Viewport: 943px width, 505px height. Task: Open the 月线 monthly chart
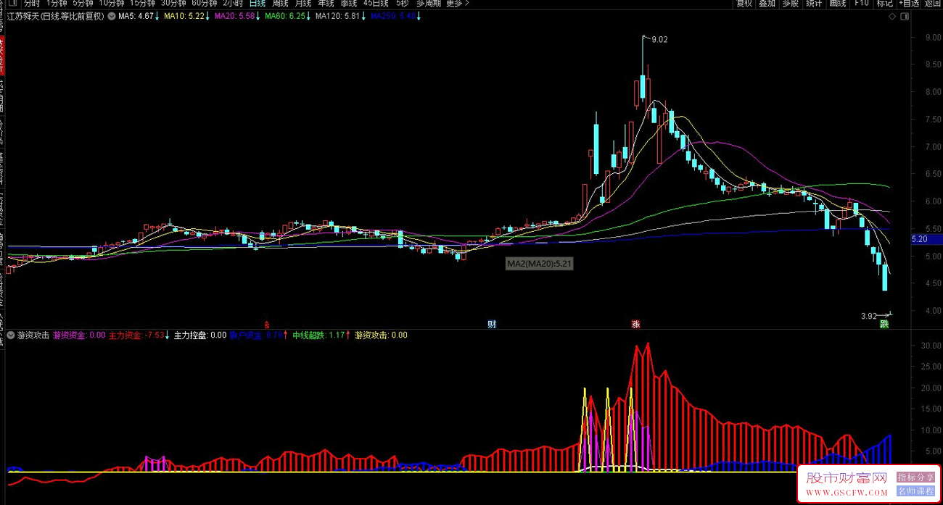point(303,3)
